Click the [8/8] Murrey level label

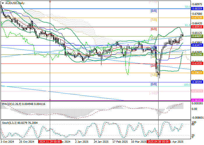click(x=154, y=11)
